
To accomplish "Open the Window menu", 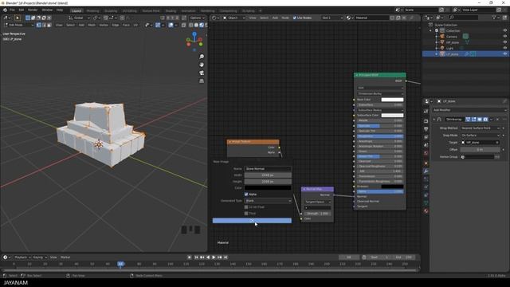I will point(47,10).
